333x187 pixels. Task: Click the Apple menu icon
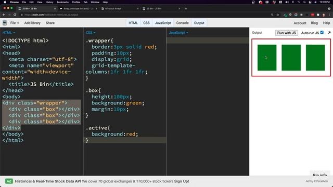tap(5, 2)
